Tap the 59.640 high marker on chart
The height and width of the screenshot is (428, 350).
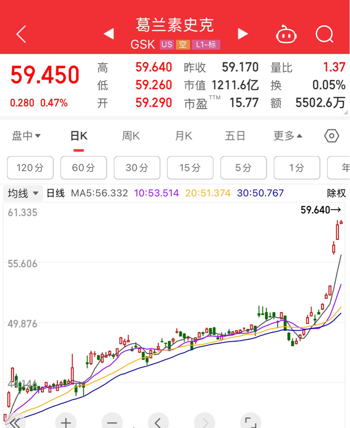click(321, 210)
